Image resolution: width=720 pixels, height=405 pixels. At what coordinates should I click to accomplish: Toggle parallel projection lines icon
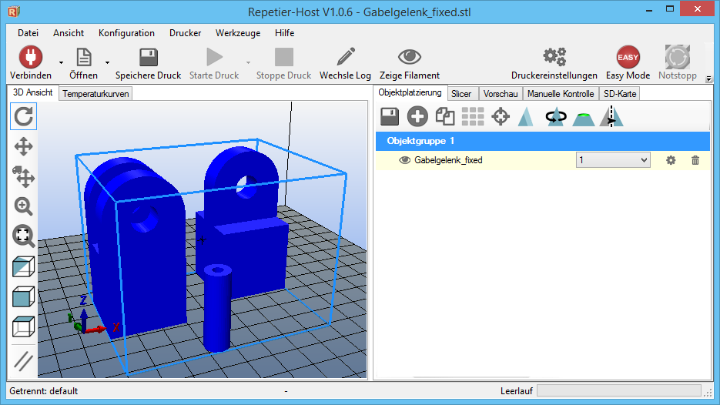click(x=23, y=361)
